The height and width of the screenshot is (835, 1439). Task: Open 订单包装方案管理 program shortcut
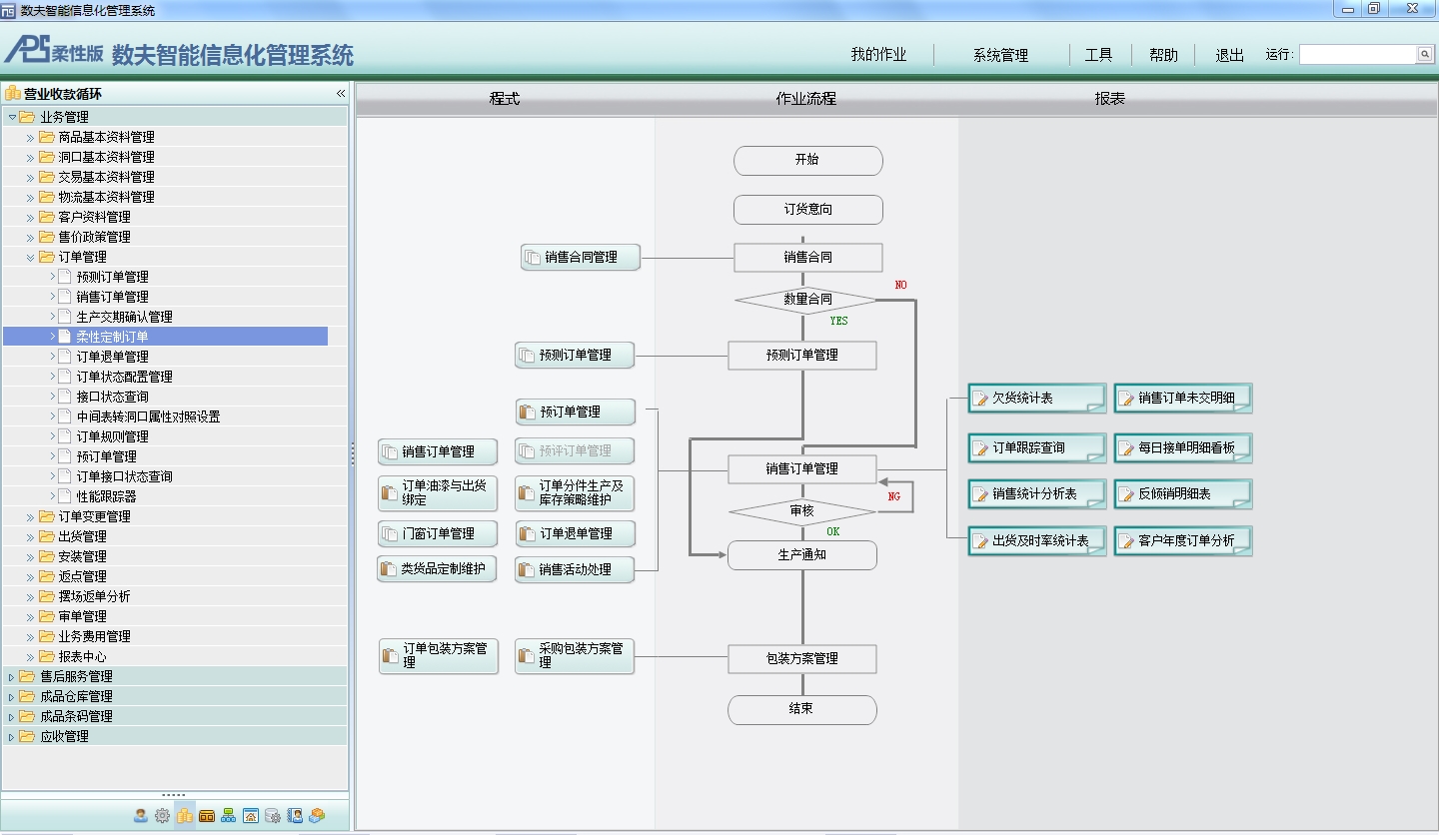pyautogui.click(x=438, y=656)
